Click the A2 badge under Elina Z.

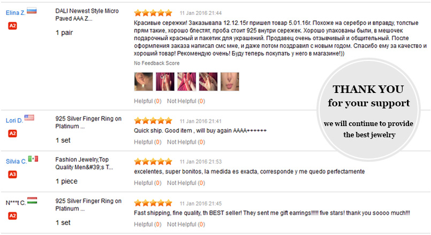[12, 26]
